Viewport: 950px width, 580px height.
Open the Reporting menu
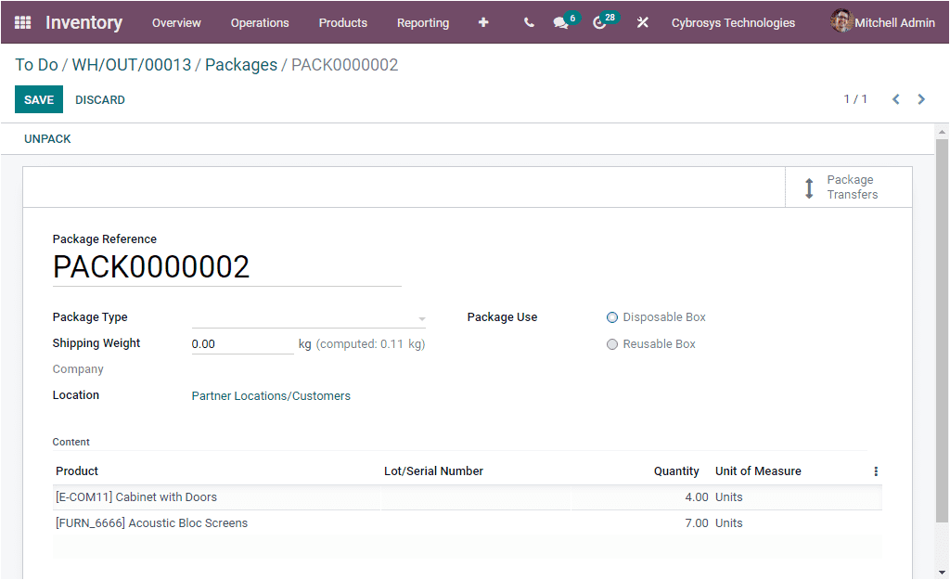423,22
